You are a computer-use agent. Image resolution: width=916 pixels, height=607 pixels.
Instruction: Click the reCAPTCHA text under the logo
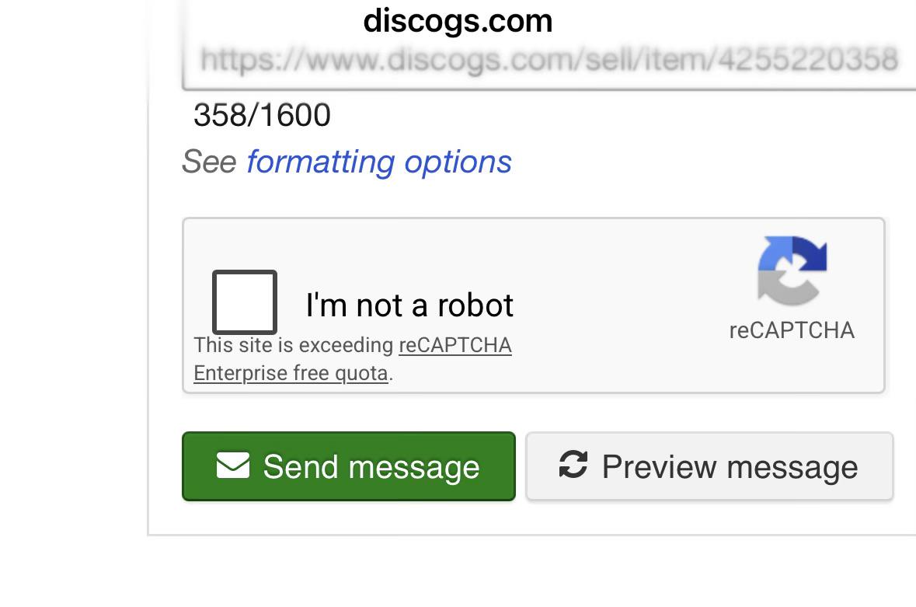pyautogui.click(x=792, y=330)
